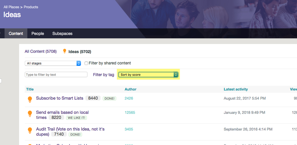Sort by the Title column header
The image size is (297, 145).
[x=30, y=89]
